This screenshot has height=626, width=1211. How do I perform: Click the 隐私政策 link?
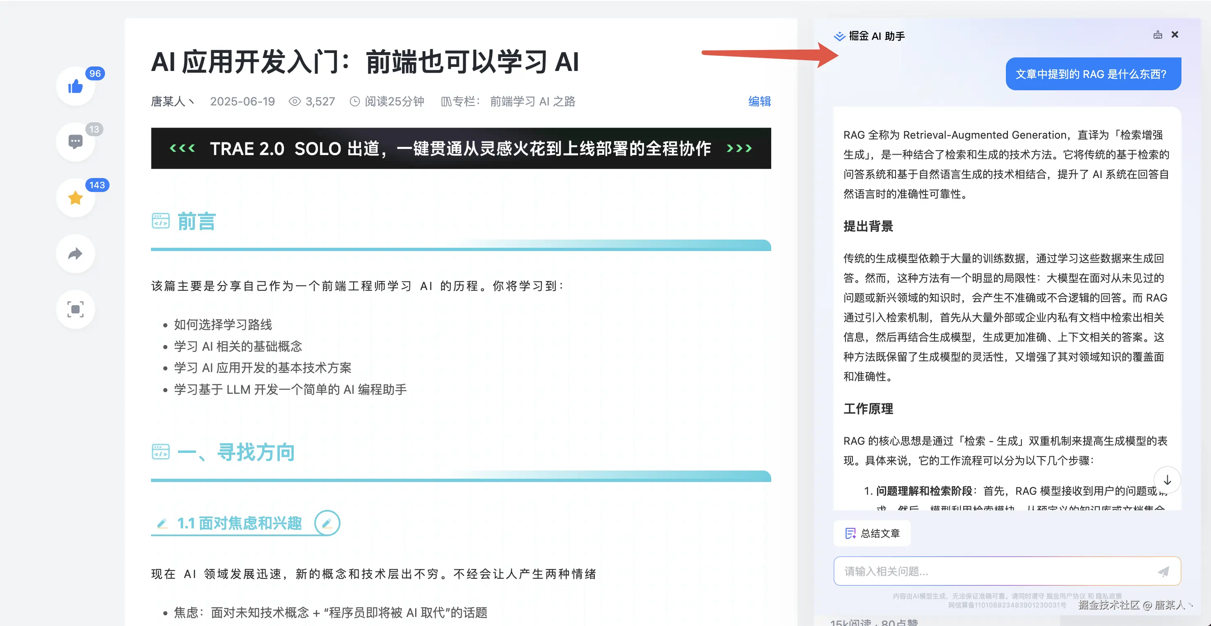(x=1108, y=596)
